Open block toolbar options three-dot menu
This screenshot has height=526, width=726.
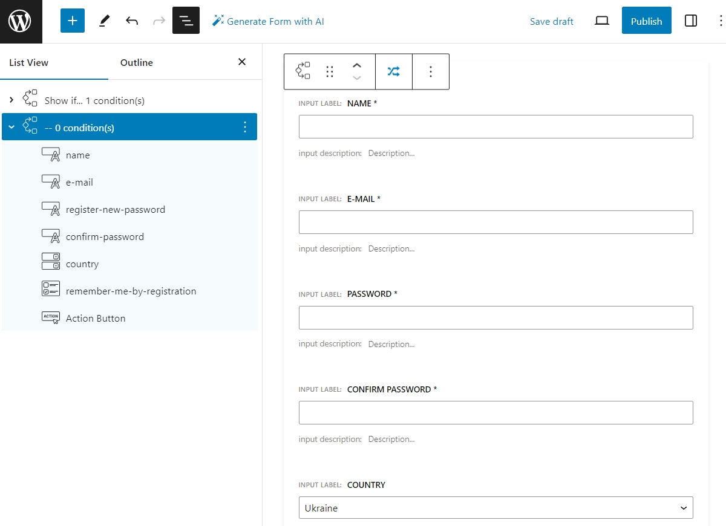(x=431, y=71)
